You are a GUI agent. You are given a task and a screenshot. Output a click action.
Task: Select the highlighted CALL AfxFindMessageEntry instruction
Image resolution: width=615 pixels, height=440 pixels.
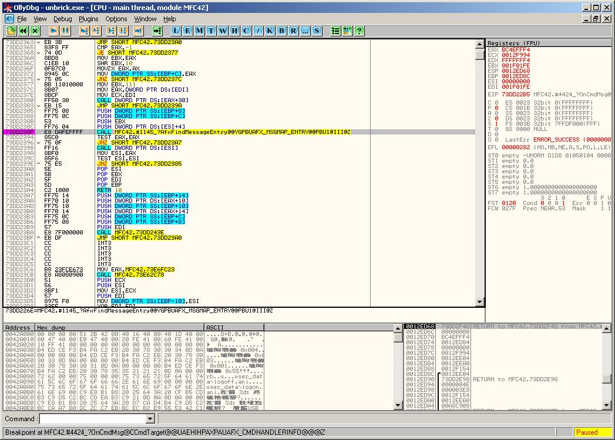click(x=239, y=132)
